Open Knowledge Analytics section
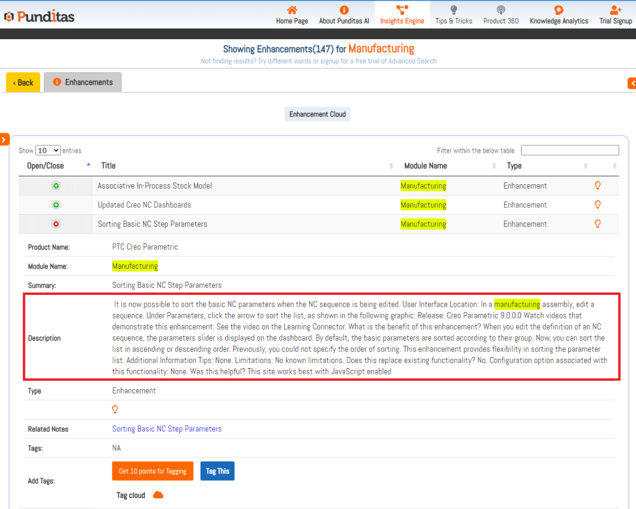 pyautogui.click(x=558, y=15)
